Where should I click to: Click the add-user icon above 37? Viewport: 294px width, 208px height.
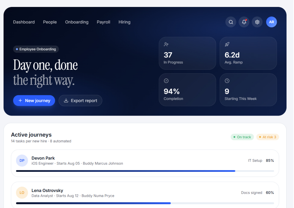(166, 44)
